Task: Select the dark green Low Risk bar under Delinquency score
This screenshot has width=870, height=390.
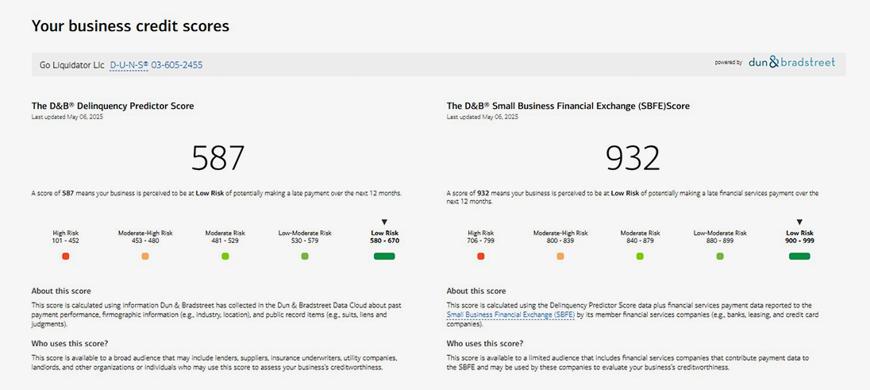Action: pos(384,256)
